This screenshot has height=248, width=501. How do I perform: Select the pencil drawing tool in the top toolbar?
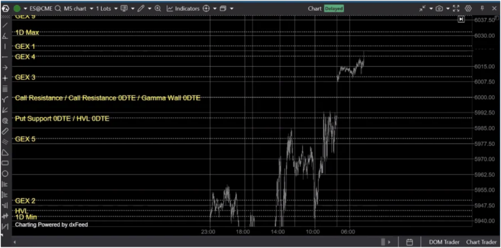(x=140, y=9)
